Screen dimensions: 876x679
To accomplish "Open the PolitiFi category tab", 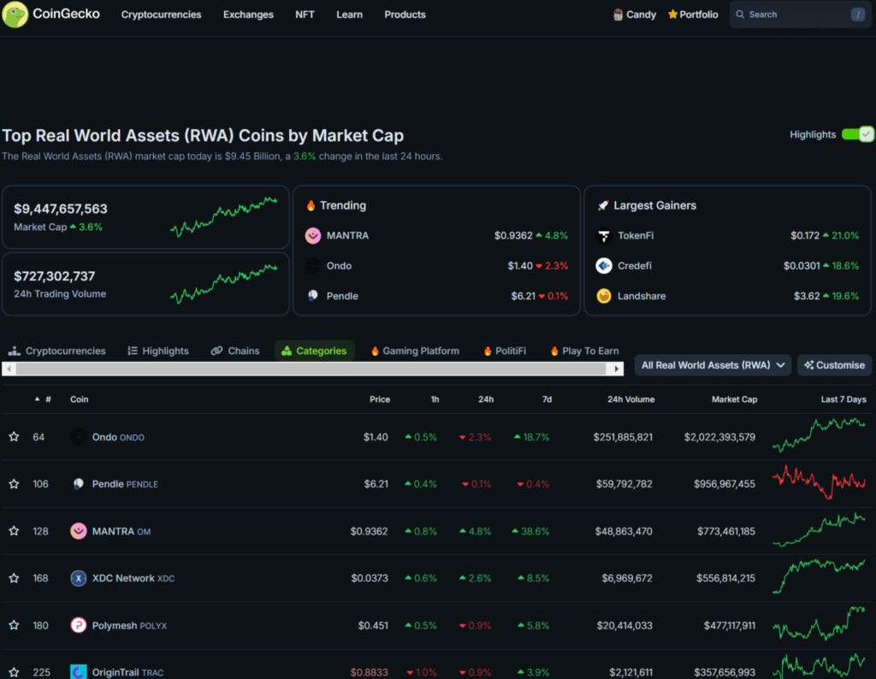I will (505, 351).
